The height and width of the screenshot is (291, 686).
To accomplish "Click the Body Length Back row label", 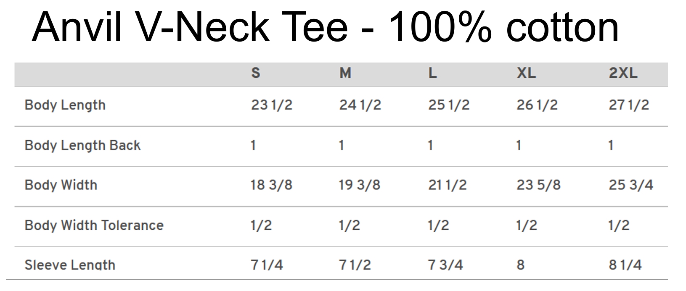I will pyautogui.click(x=82, y=145).
